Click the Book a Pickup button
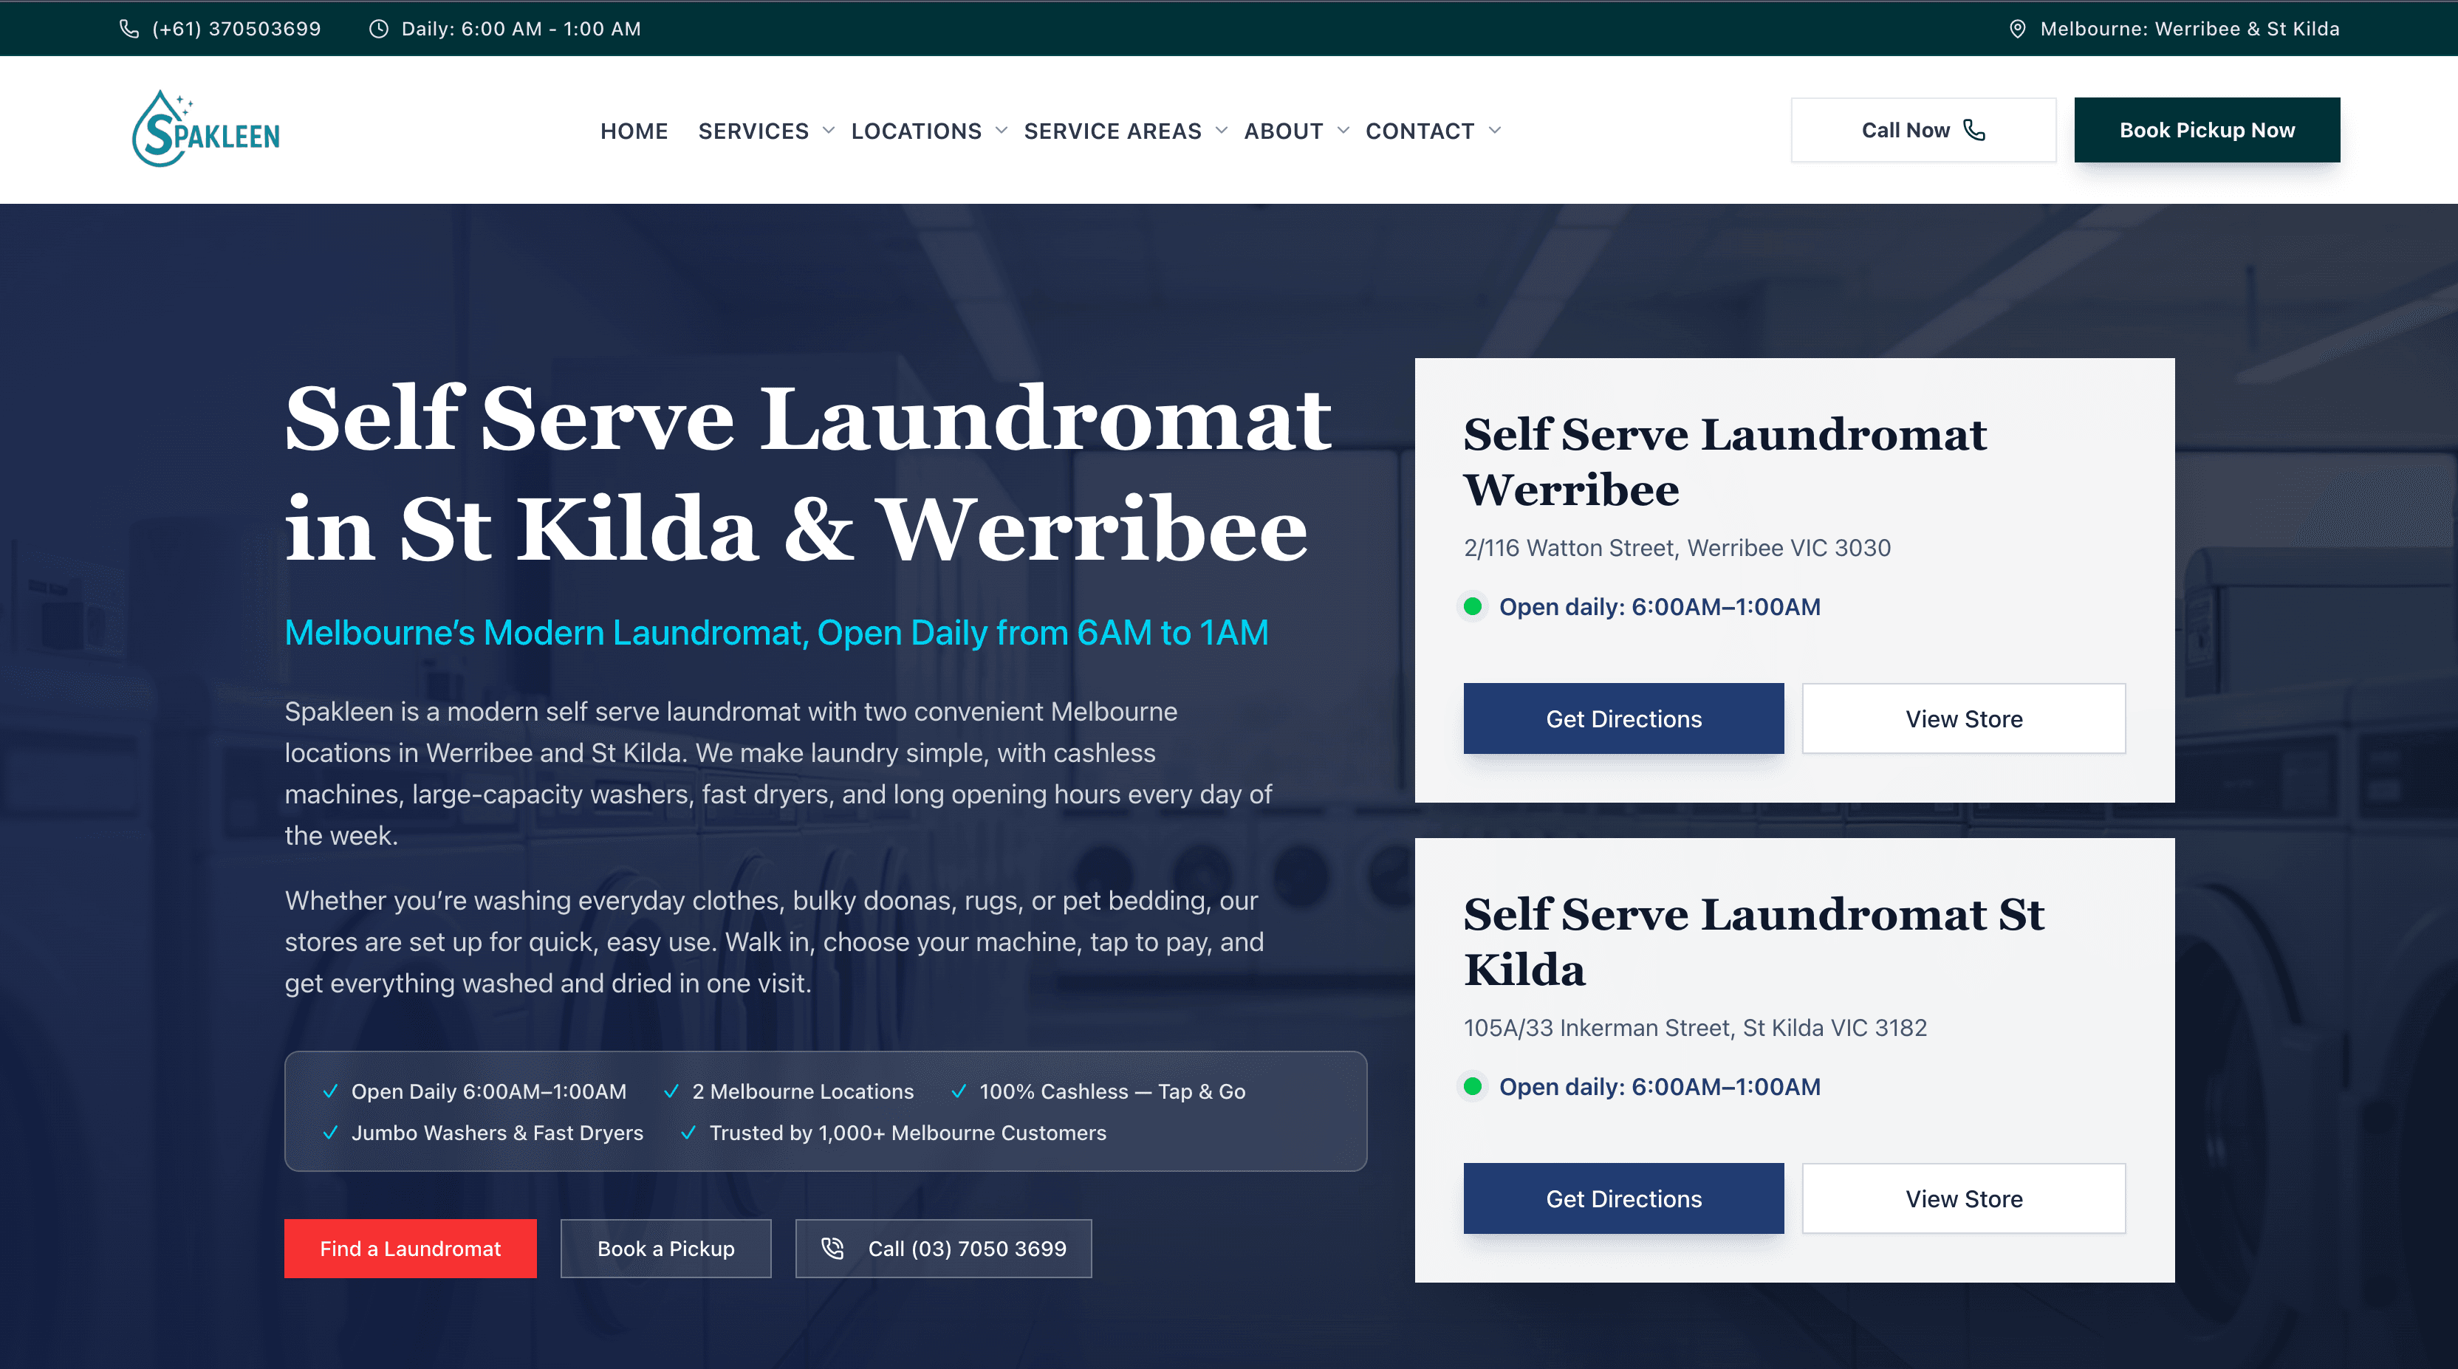The height and width of the screenshot is (1369, 2458). point(666,1248)
